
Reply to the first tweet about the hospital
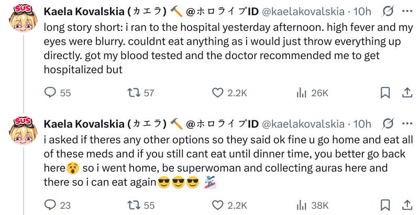(50, 93)
